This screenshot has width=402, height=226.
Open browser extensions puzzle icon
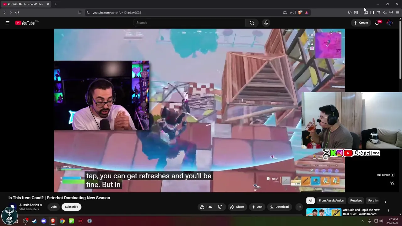click(350, 13)
